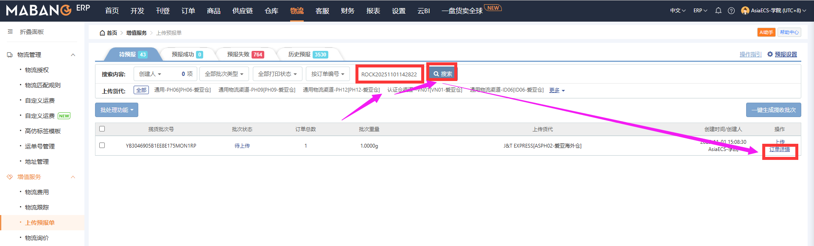
Task: Open the 批处理功能 dropdown menu
Action: coord(117,110)
